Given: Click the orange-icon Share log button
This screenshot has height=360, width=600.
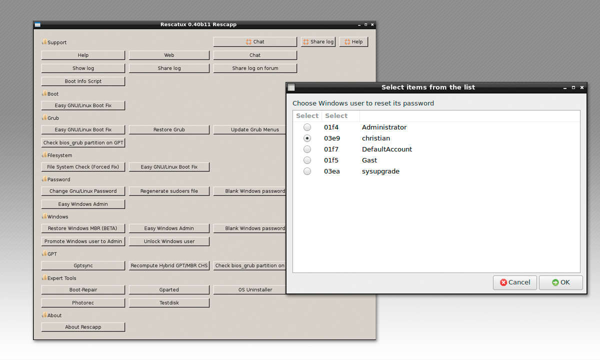Looking at the screenshot, I should click(318, 42).
